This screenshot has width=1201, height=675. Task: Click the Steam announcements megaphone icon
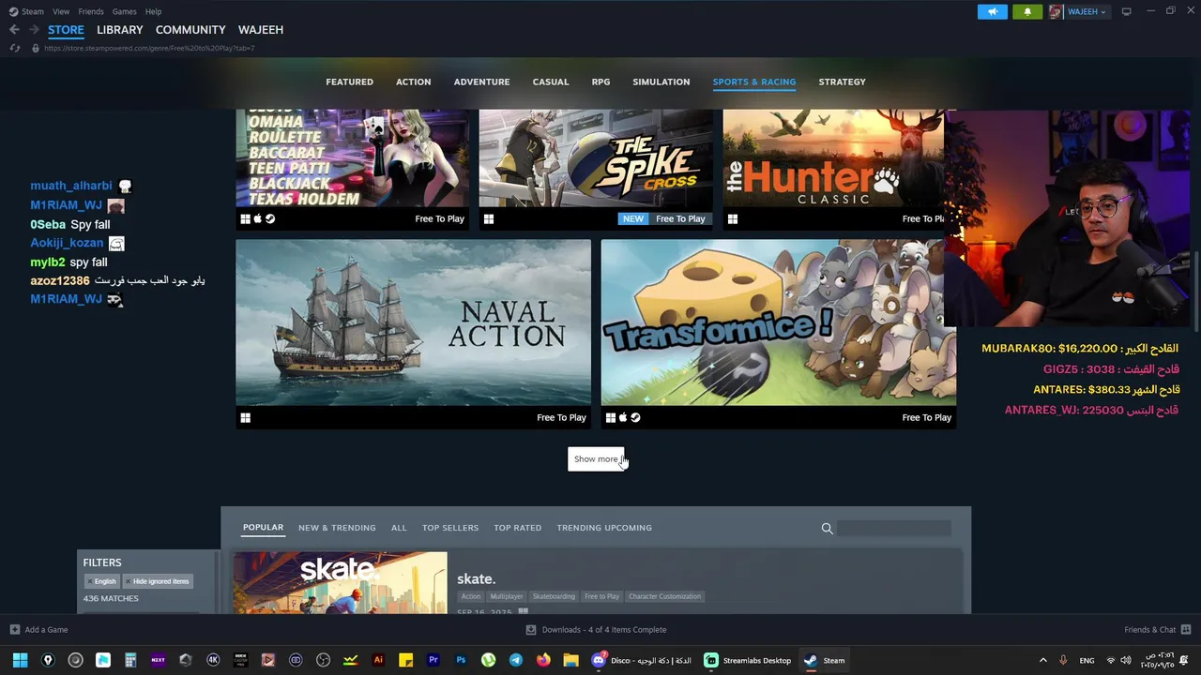point(993,11)
